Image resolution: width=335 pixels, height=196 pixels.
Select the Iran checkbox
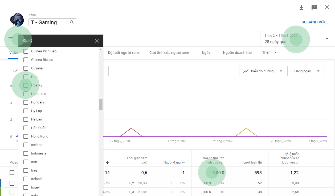pos(26,162)
